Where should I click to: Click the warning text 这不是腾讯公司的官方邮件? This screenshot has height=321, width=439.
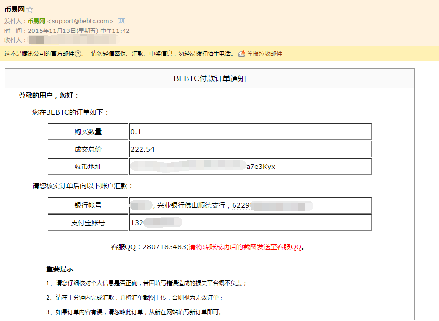(39, 54)
